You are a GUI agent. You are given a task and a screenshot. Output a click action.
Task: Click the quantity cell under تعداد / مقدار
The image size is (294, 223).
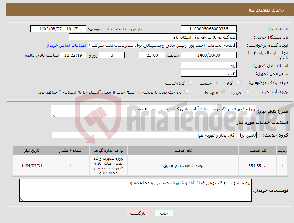70,166
